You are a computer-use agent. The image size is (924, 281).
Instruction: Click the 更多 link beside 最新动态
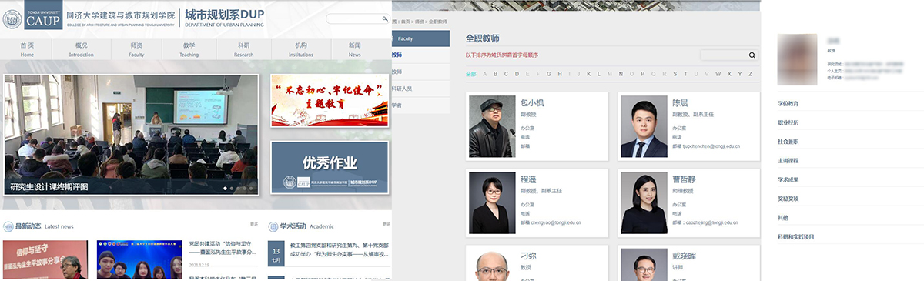coord(254,225)
